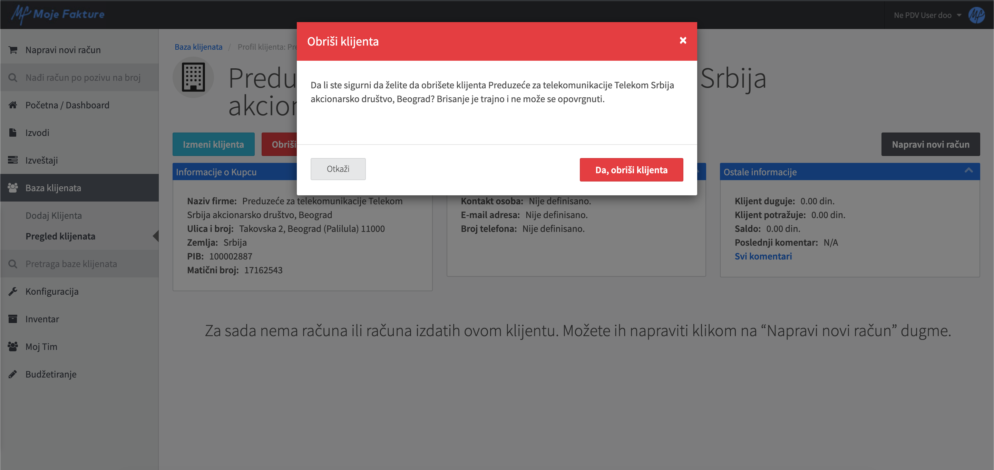The width and height of the screenshot is (994, 470).
Task: Click the Izmeni klijenta button
Action: point(213,144)
